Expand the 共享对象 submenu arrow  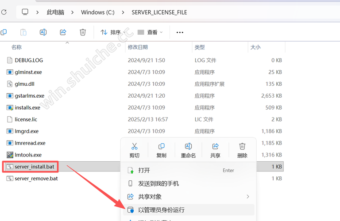[248, 197]
